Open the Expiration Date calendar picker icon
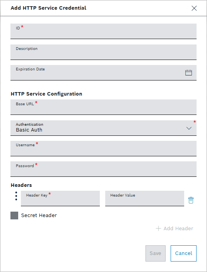This screenshot has width=207, height=272. [x=188, y=72]
